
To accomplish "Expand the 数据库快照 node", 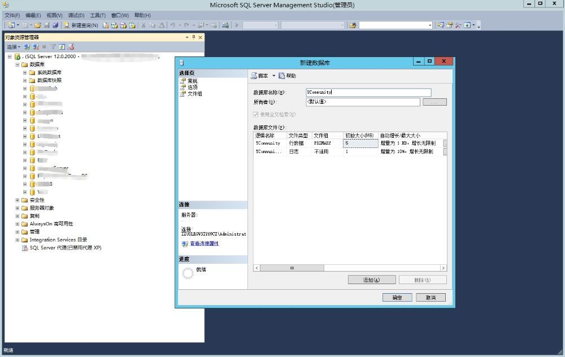I will (x=25, y=80).
